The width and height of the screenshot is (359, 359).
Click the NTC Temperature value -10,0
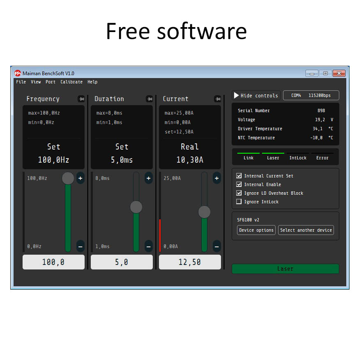[316, 138]
